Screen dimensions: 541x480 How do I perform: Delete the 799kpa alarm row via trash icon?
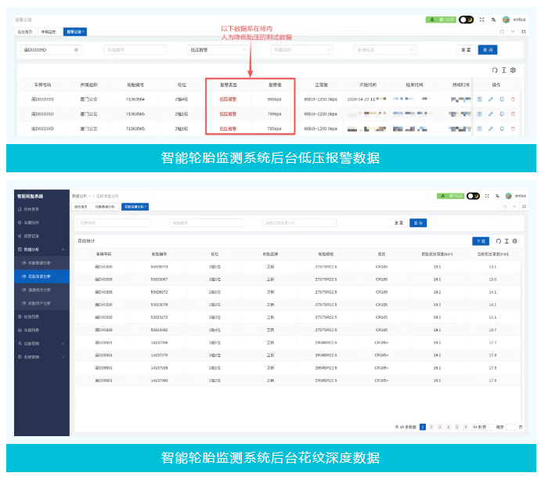click(513, 114)
